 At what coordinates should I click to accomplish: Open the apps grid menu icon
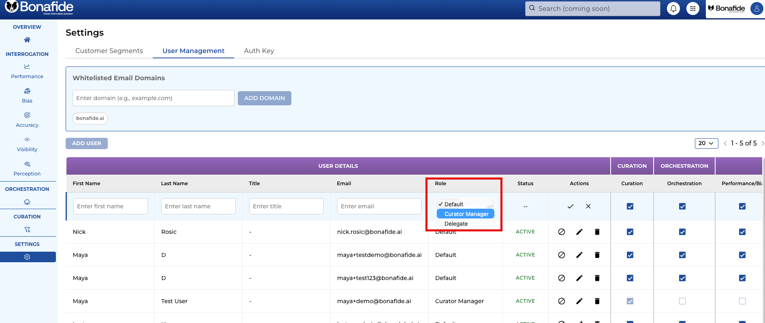pyautogui.click(x=692, y=9)
